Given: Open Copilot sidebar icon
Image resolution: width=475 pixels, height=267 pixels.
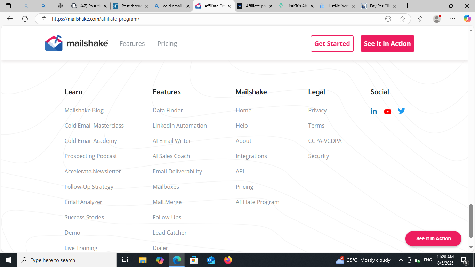Looking at the screenshot, I should 467,19.
